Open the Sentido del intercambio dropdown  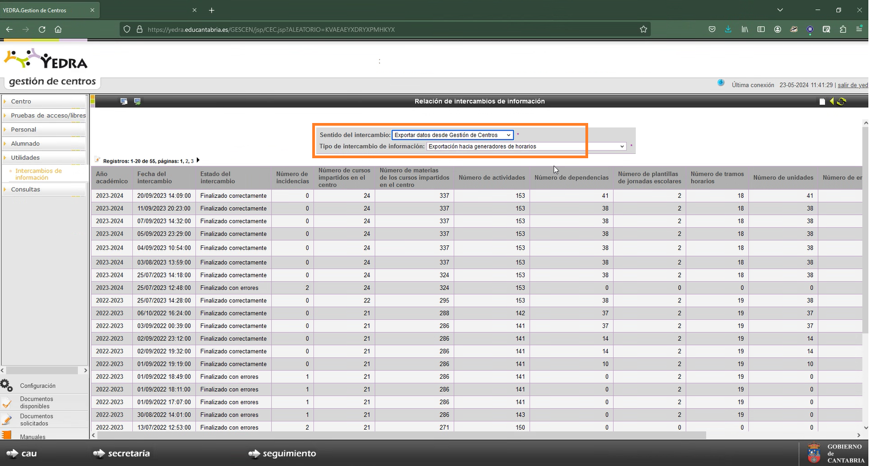(453, 135)
